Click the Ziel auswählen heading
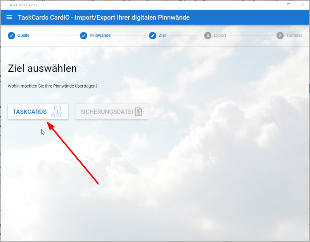 click(42, 68)
